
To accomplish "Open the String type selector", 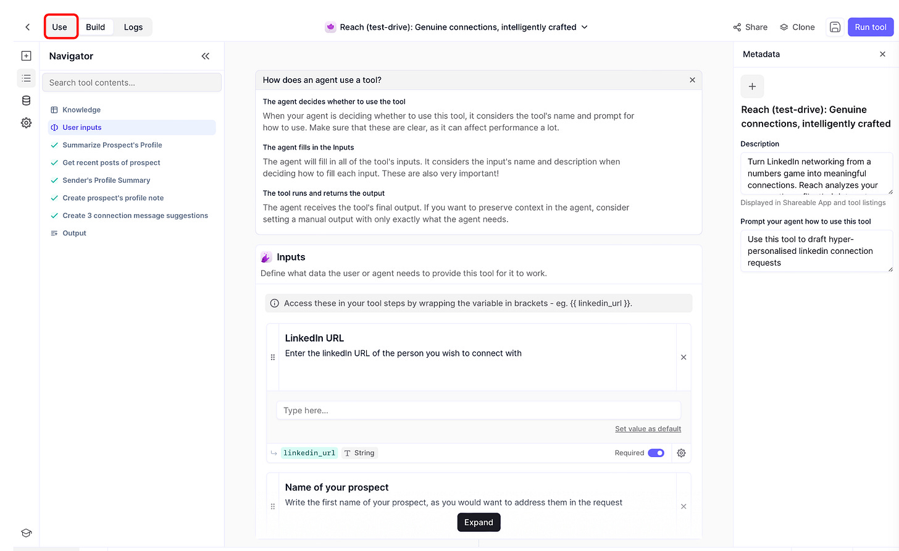I will (x=359, y=453).
